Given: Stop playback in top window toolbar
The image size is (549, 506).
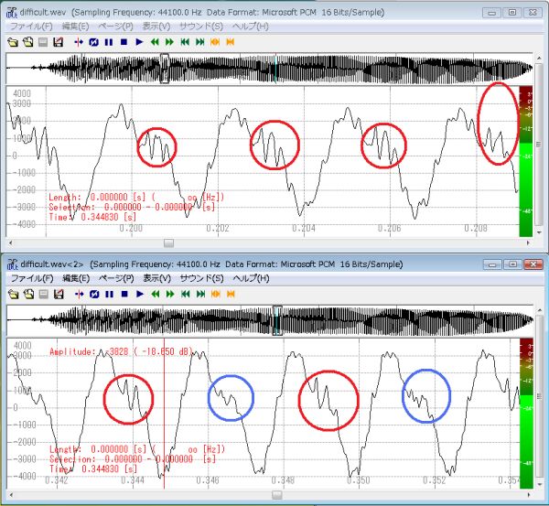Looking at the screenshot, I should (124, 42).
